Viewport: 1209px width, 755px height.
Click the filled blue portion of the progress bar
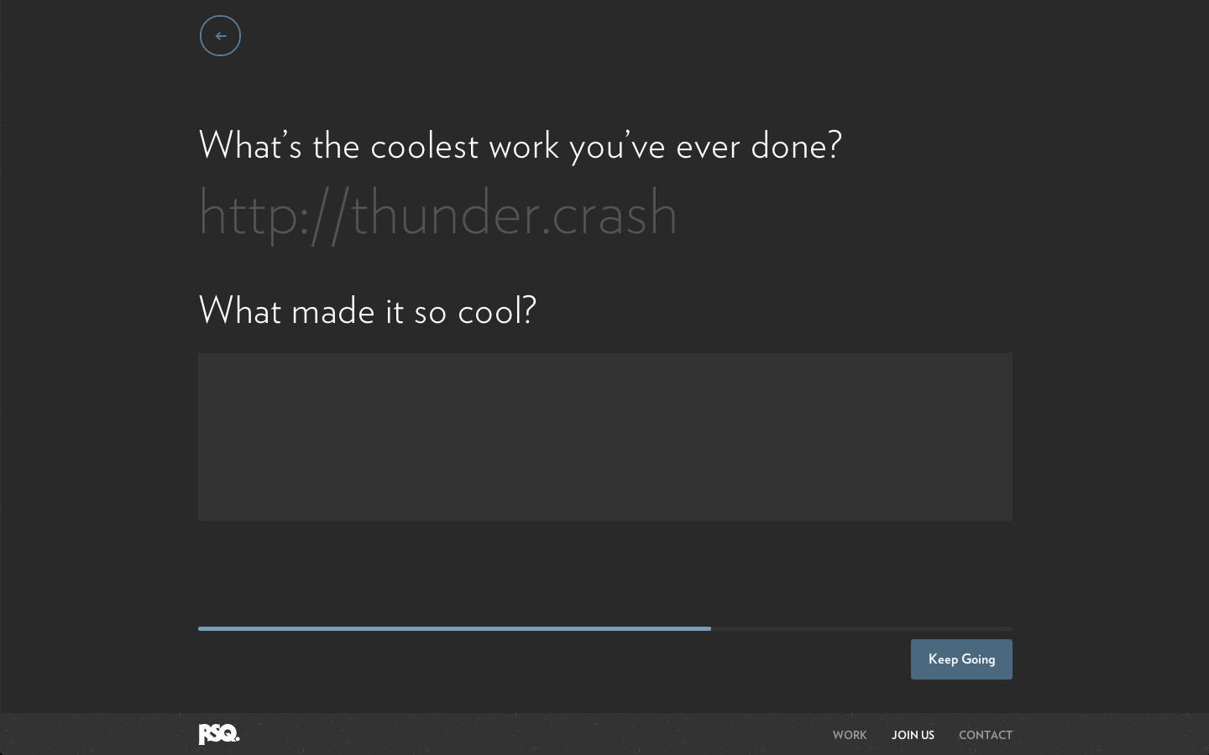tap(453, 628)
